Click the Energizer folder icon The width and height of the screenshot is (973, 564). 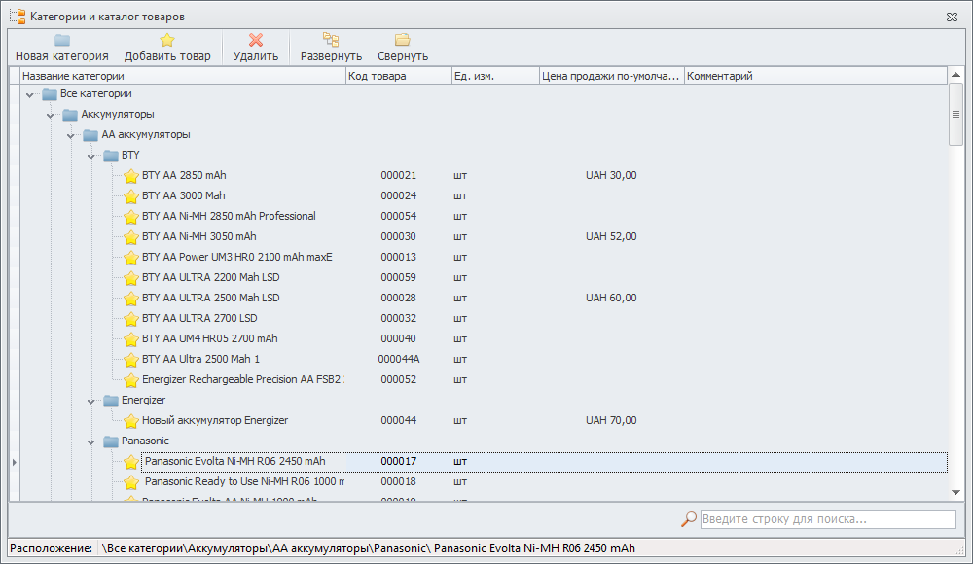pos(111,401)
